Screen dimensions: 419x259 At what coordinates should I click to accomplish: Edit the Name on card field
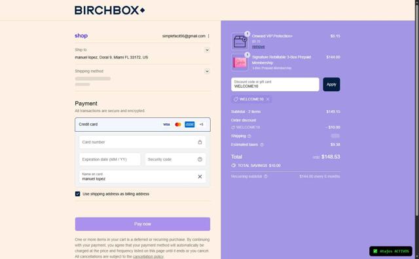pos(143,176)
